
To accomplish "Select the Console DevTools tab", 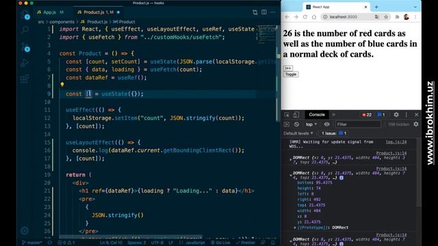I will click(x=317, y=115).
